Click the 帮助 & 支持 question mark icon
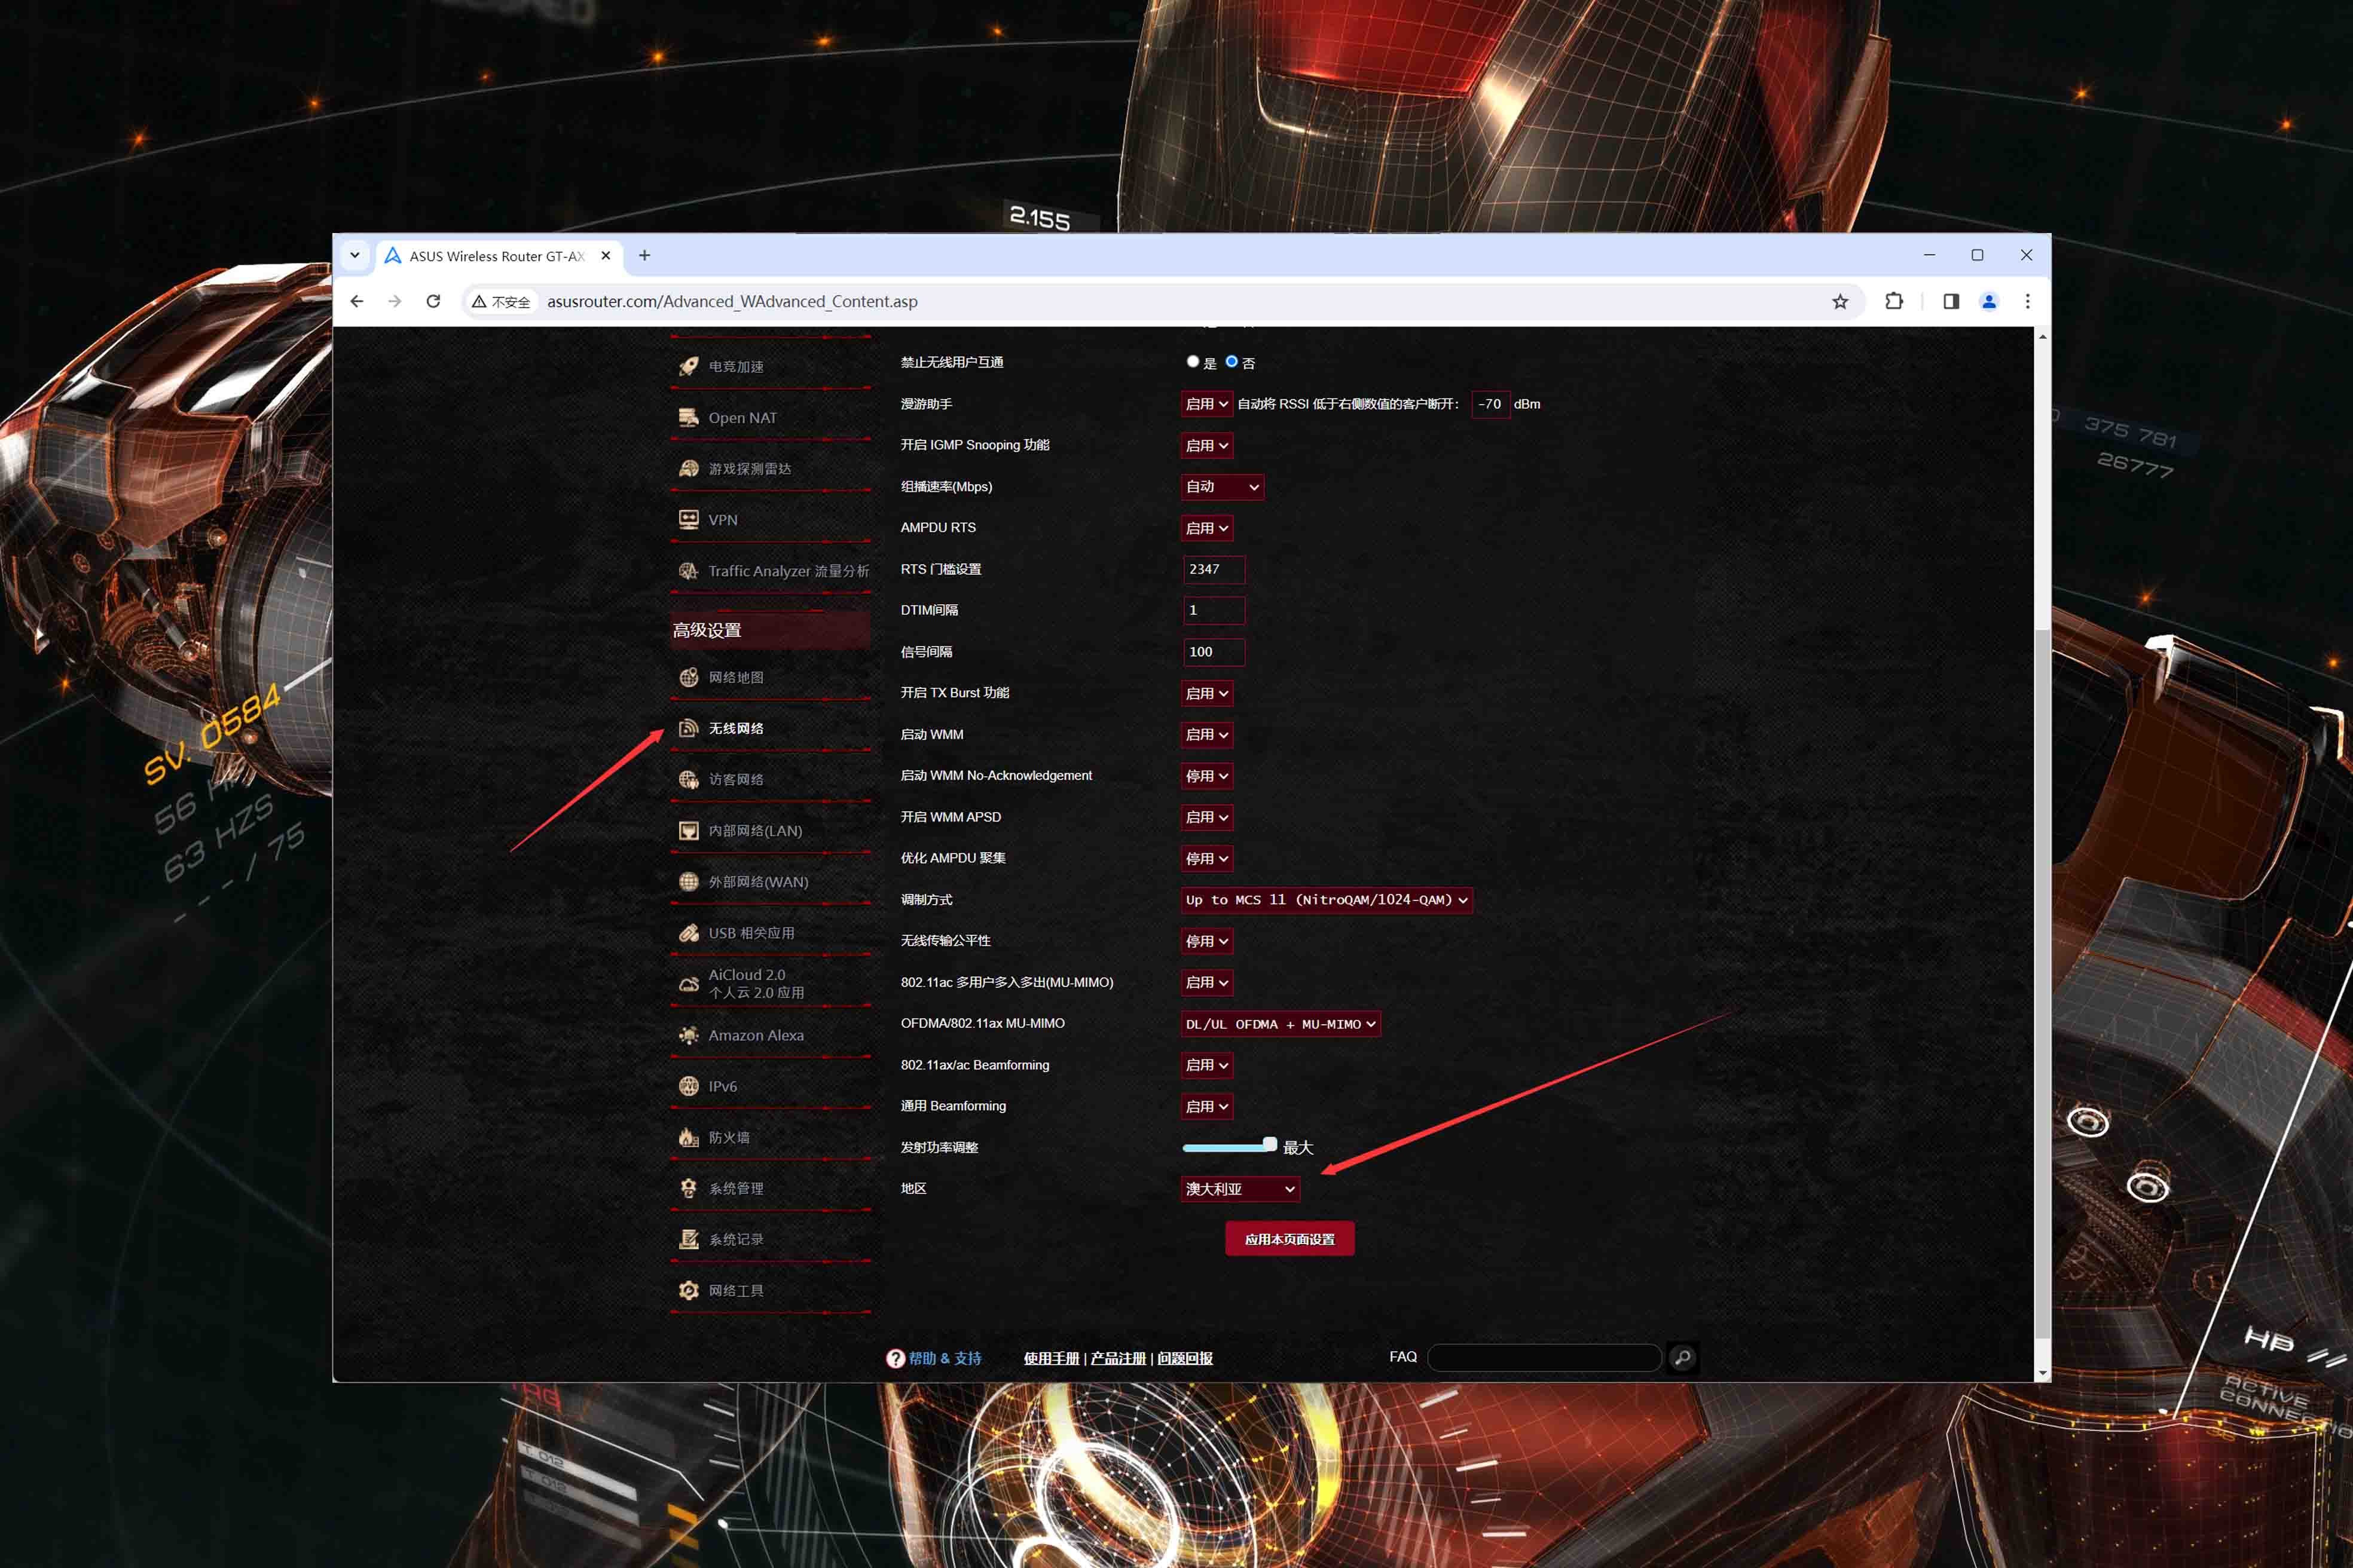Viewport: 2353px width, 1568px height. (896, 1358)
